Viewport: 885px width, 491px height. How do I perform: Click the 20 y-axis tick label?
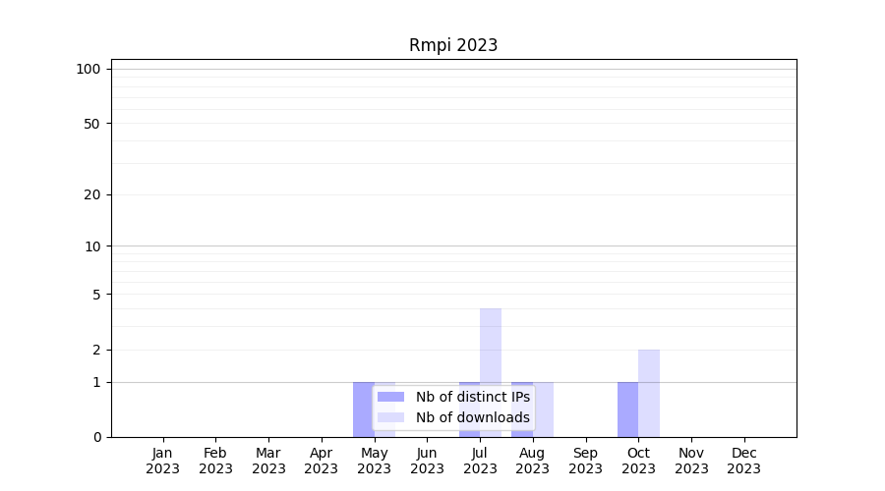(x=92, y=194)
